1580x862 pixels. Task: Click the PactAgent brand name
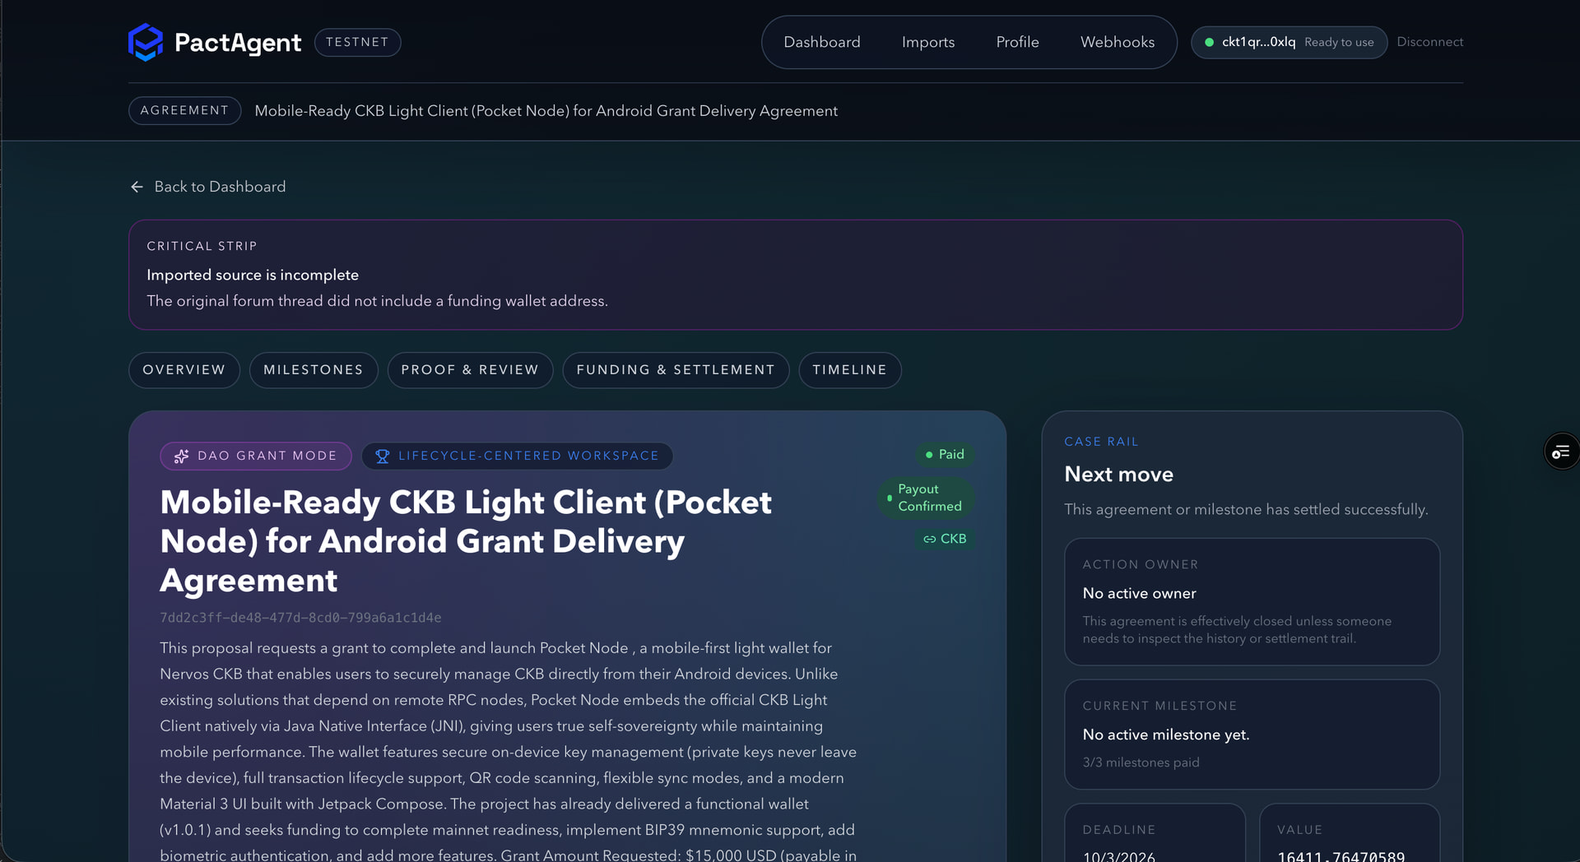tap(238, 42)
